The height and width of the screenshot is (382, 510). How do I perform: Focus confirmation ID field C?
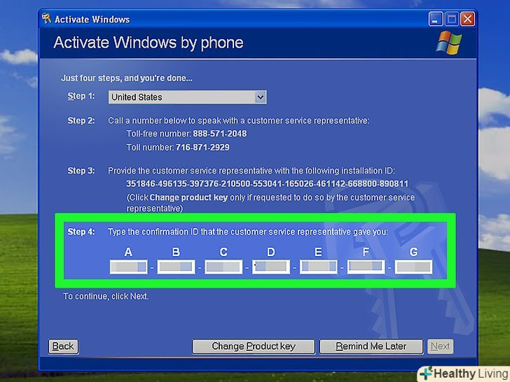[x=223, y=267]
